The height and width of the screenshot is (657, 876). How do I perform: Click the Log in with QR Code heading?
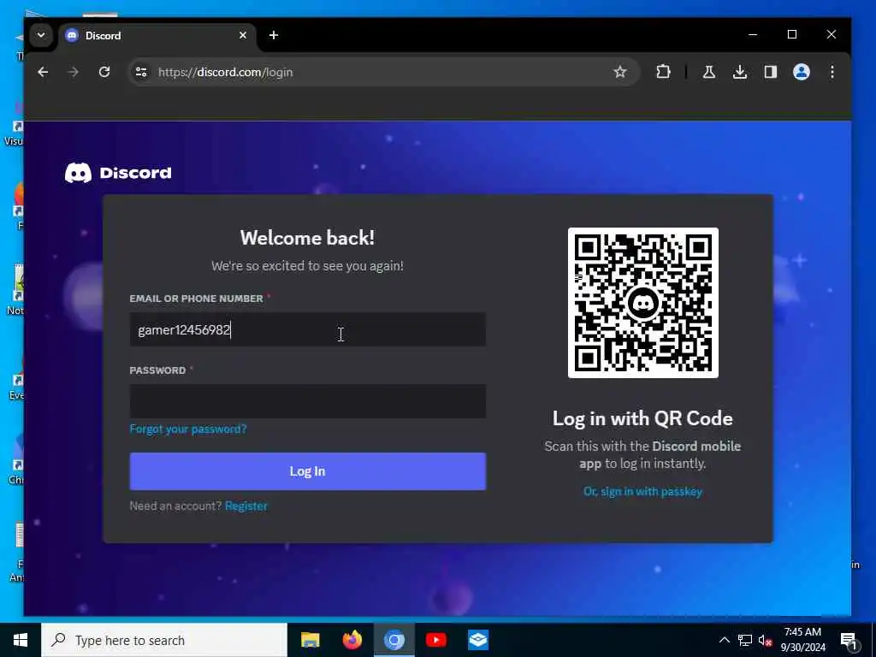coord(643,418)
